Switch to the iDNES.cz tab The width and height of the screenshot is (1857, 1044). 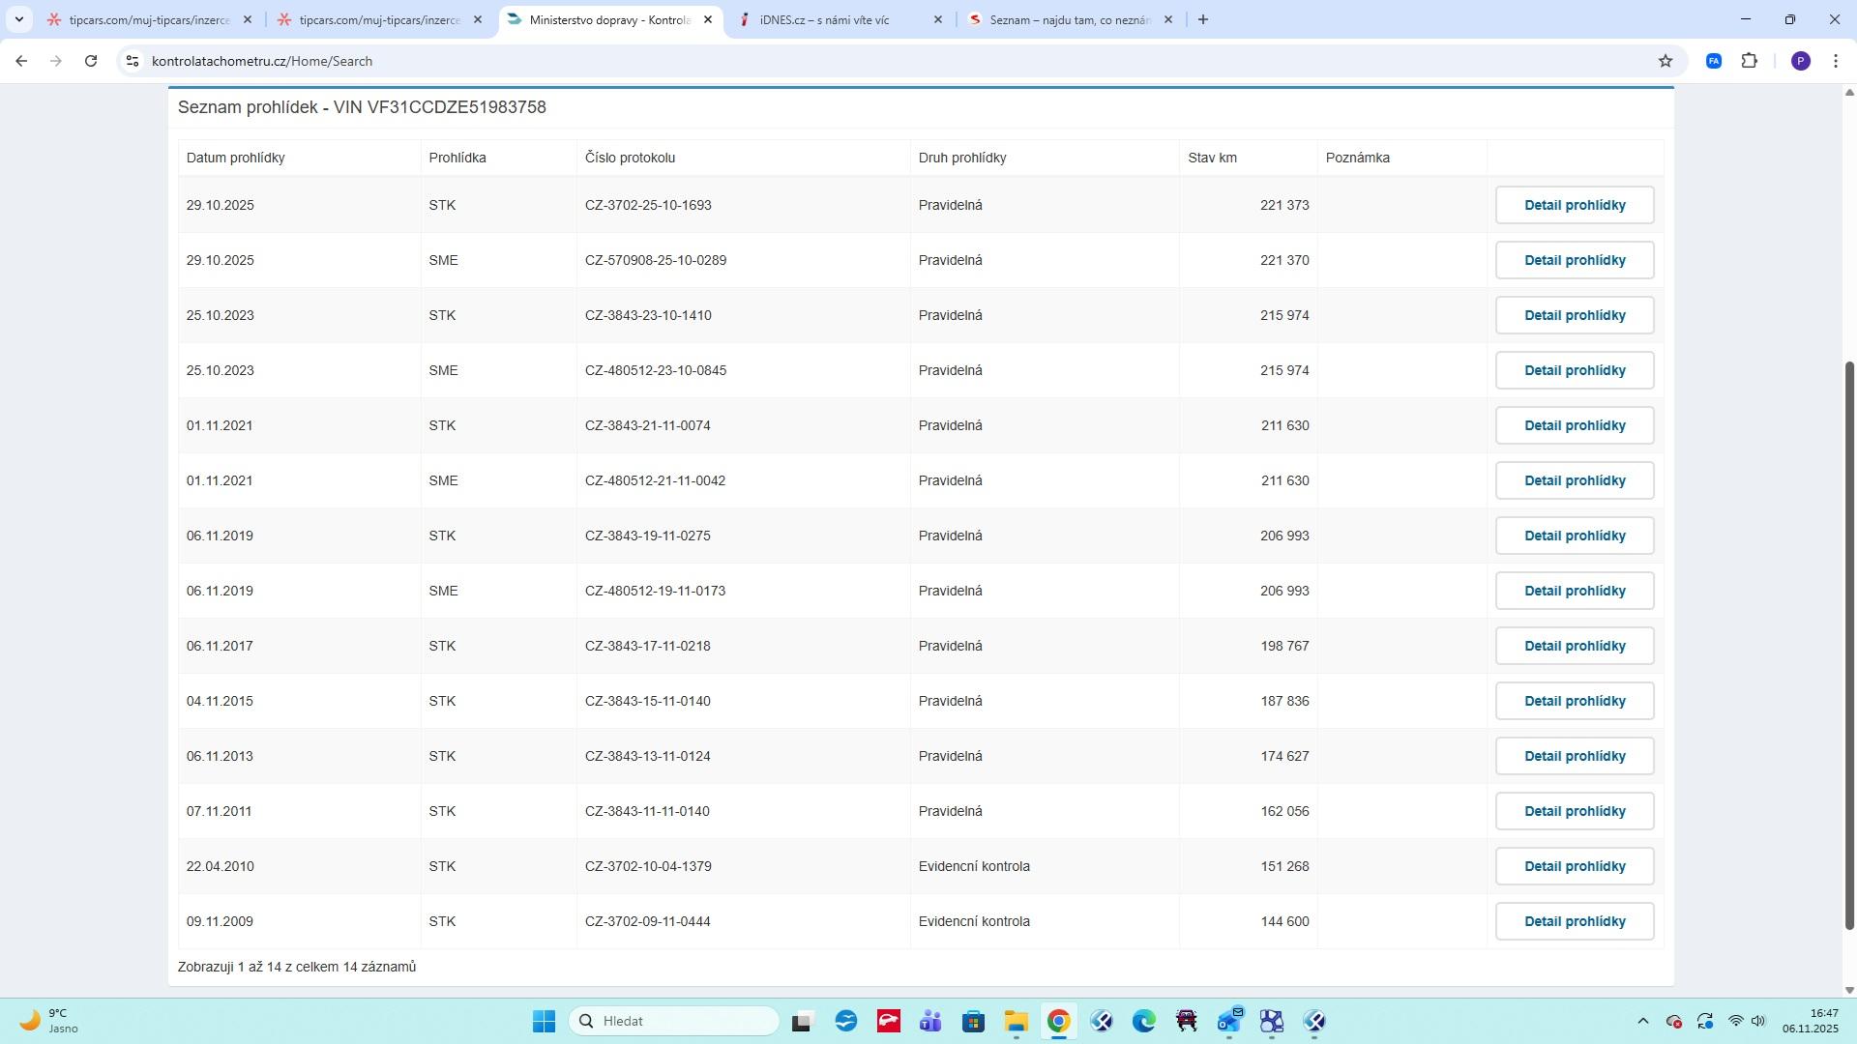tap(824, 19)
